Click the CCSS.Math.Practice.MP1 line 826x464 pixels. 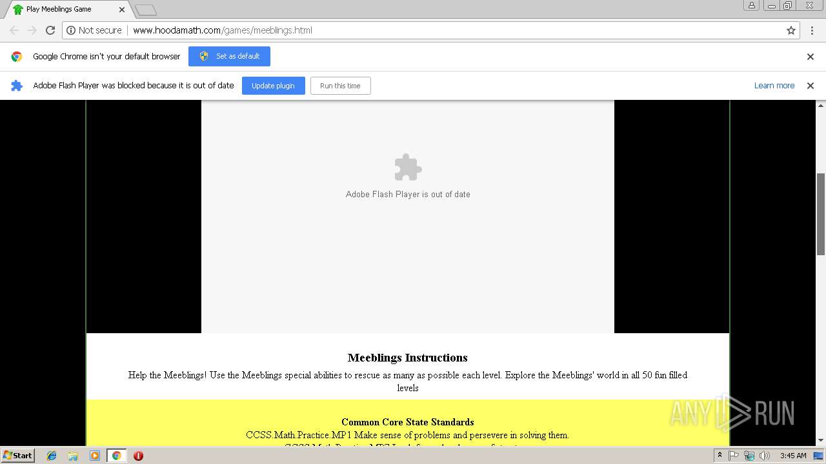click(408, 435)
